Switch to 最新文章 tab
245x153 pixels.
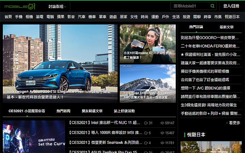(x=227, y=27)
